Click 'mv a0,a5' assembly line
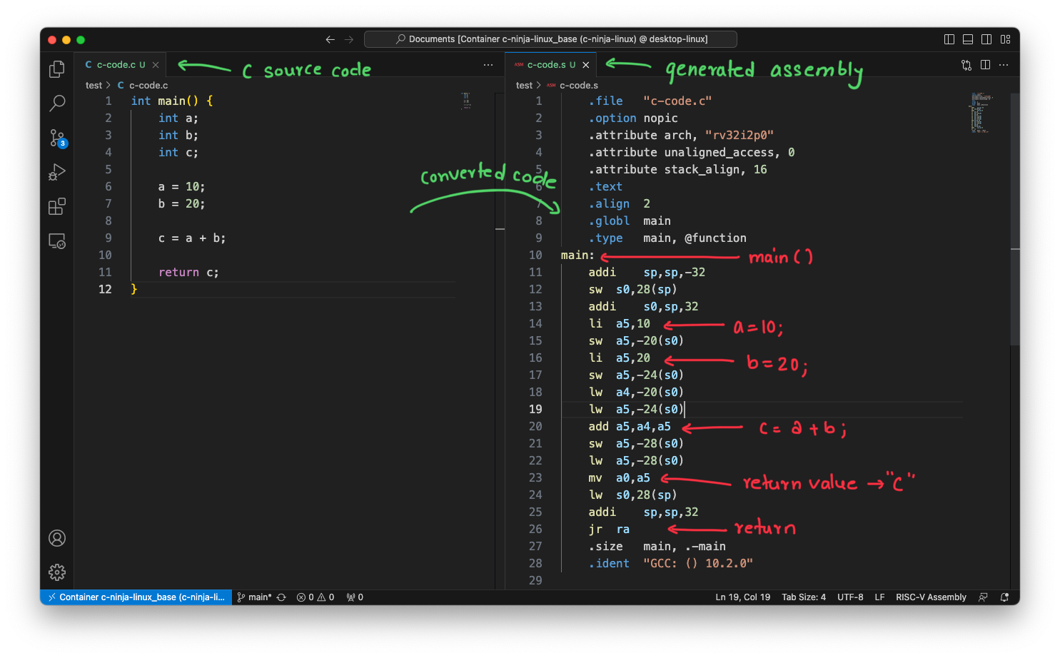 [x=619, y=478]
